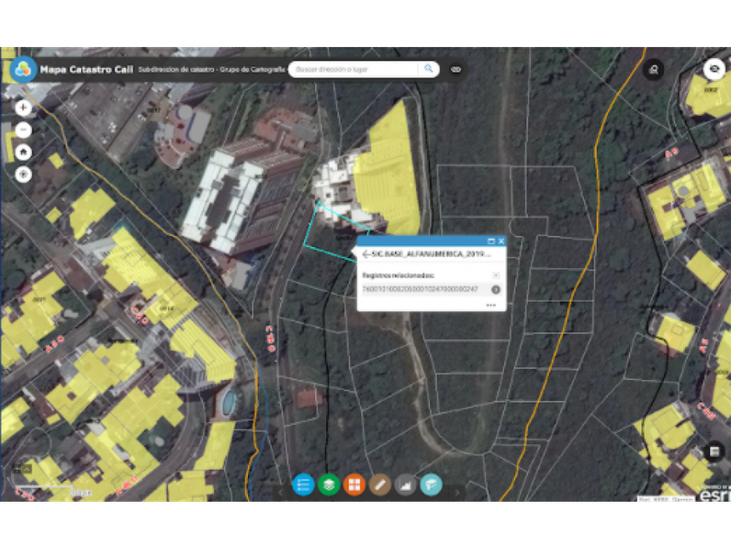Open the green layer list widget
This screenshot has width=731, height=548.
tap(329, 485)
